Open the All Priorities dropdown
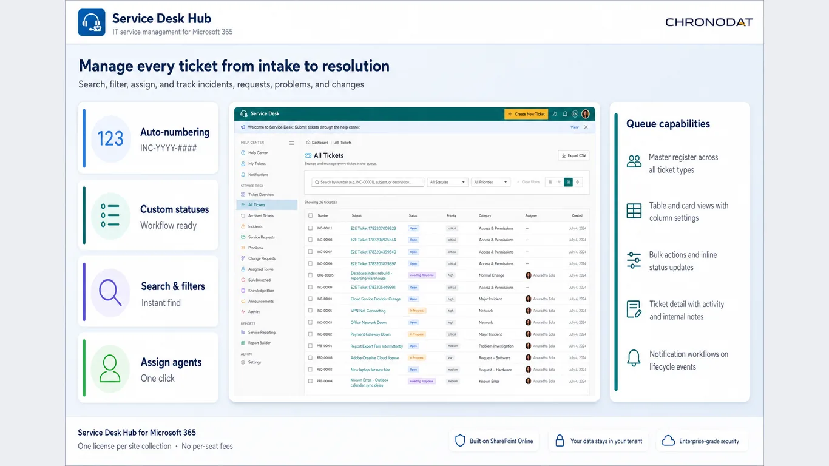This screenshot has width=829, height=466. (x=490, y=182)
